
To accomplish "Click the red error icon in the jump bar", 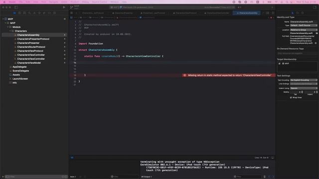I will (271, 18).
